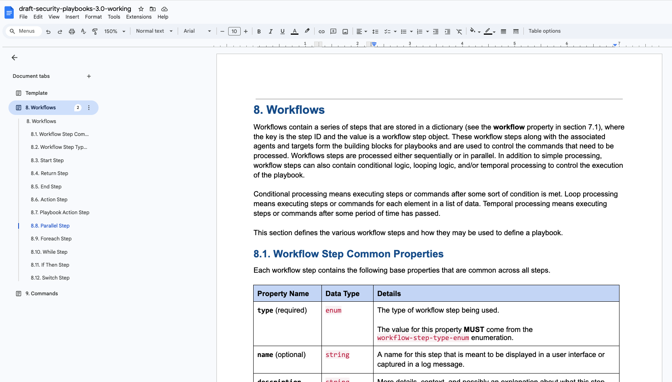Insert a link with chain icon

coord(321,31)
